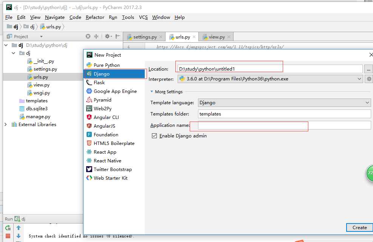
Task: Close the urls.py editor tab
Action: pos(194,37)
